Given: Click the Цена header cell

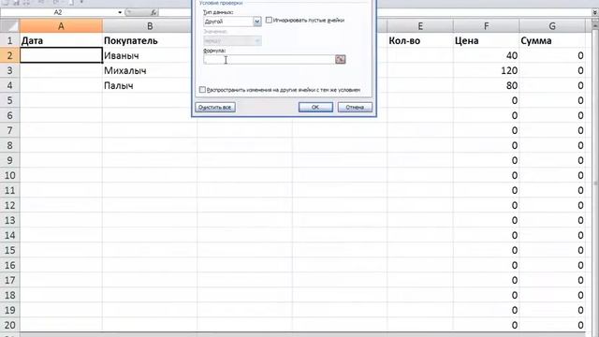Looking at the screenshot, I should pos(487,40).
